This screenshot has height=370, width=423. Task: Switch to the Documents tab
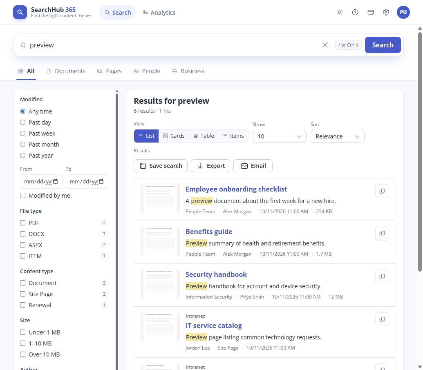click(66, 71)
